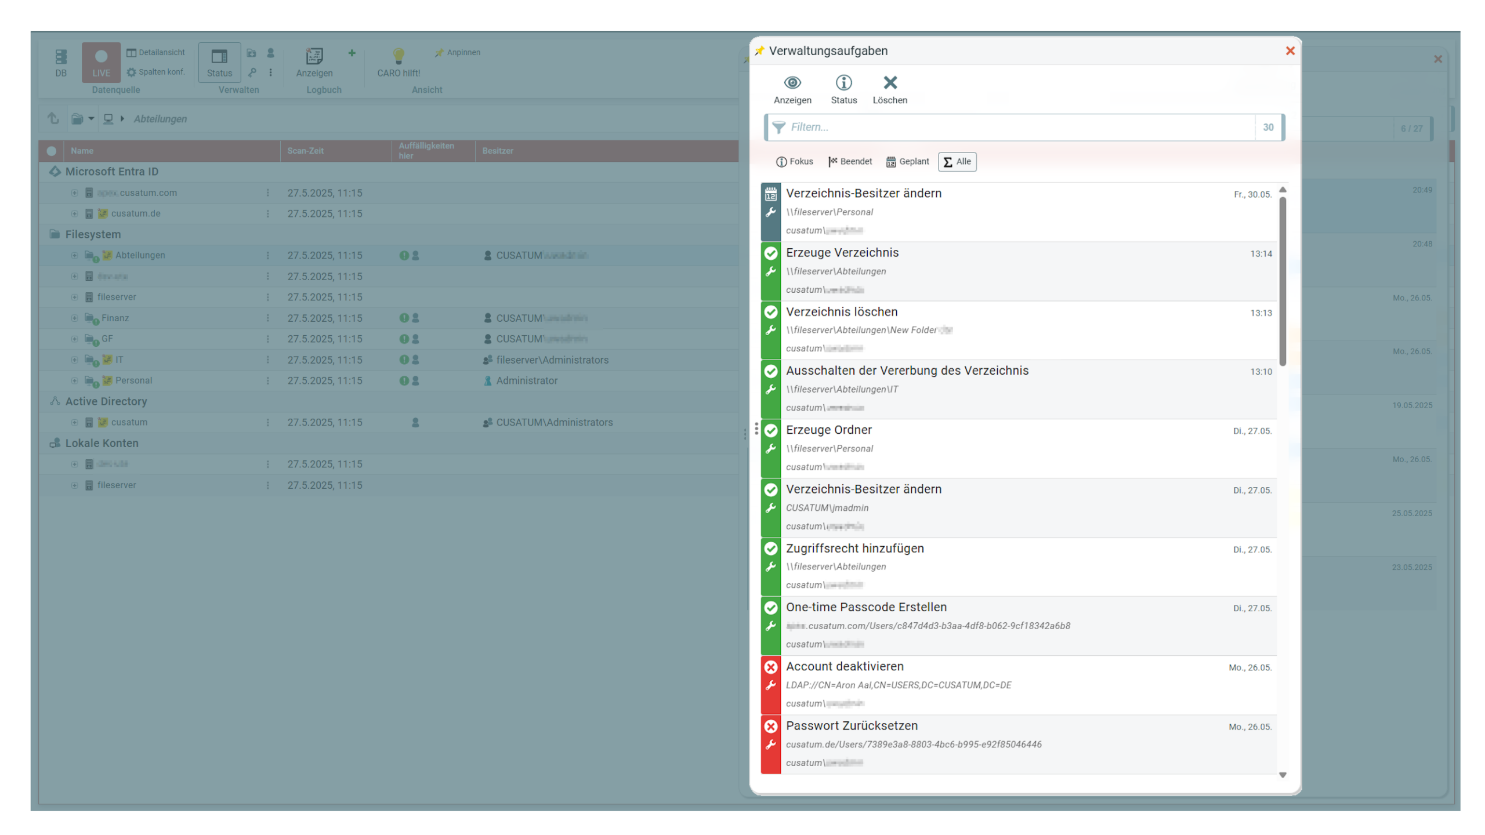Open the folder dropdown in the breadcrumb bar
The width and height of the screenshot is (1485, 835).
(91, 119)
